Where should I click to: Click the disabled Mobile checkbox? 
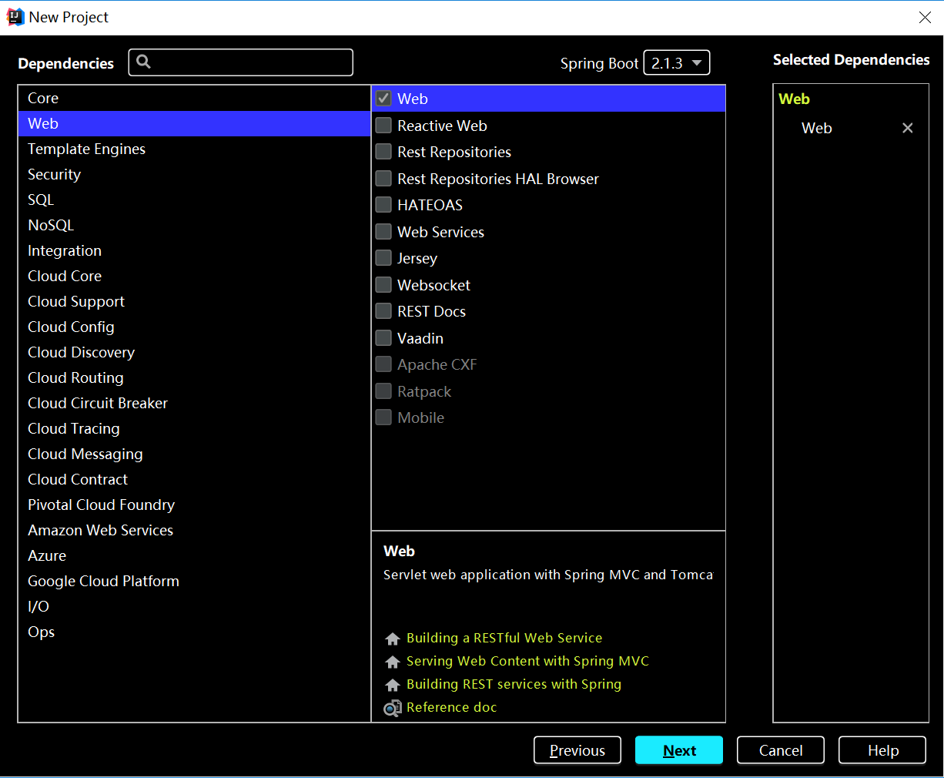[383, 418]
